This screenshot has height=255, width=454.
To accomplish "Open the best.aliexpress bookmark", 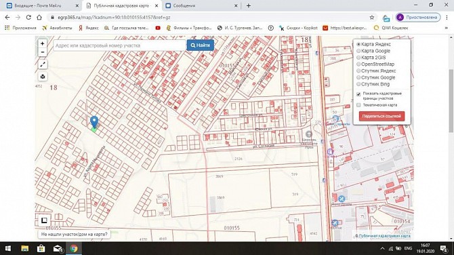I will click(345, 28).
